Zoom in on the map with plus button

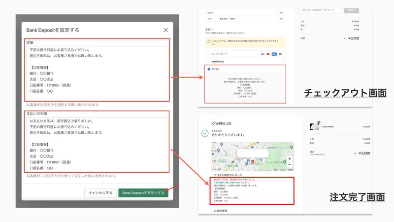tap(290, 159)
